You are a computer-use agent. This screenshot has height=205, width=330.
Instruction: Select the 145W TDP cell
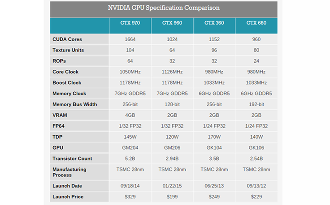[130, 137]
